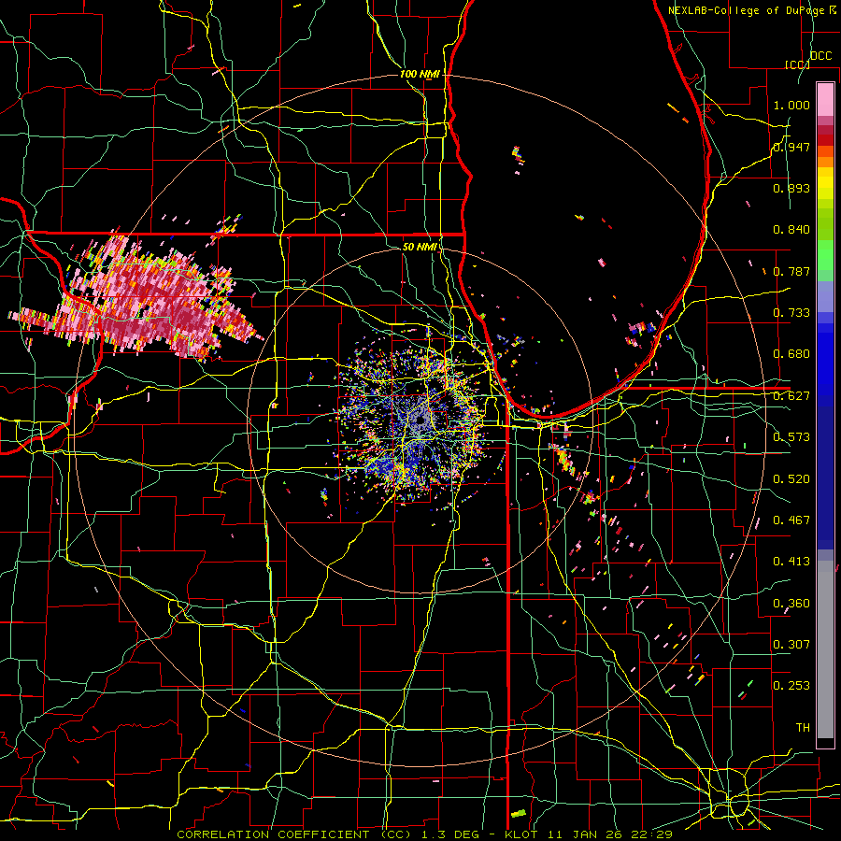
Task: Click the 0.680 scale value
Action: tap(791, 354)
